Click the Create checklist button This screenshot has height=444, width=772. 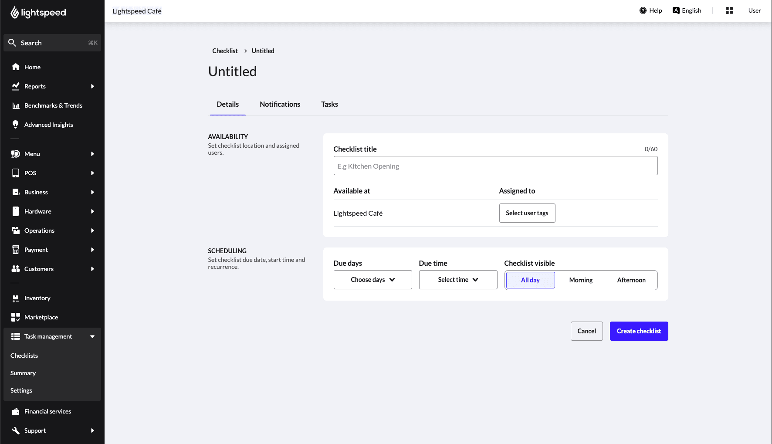[639, 331]
